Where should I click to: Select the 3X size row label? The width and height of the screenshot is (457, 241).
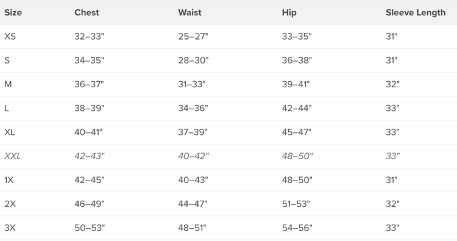point(10,228)
